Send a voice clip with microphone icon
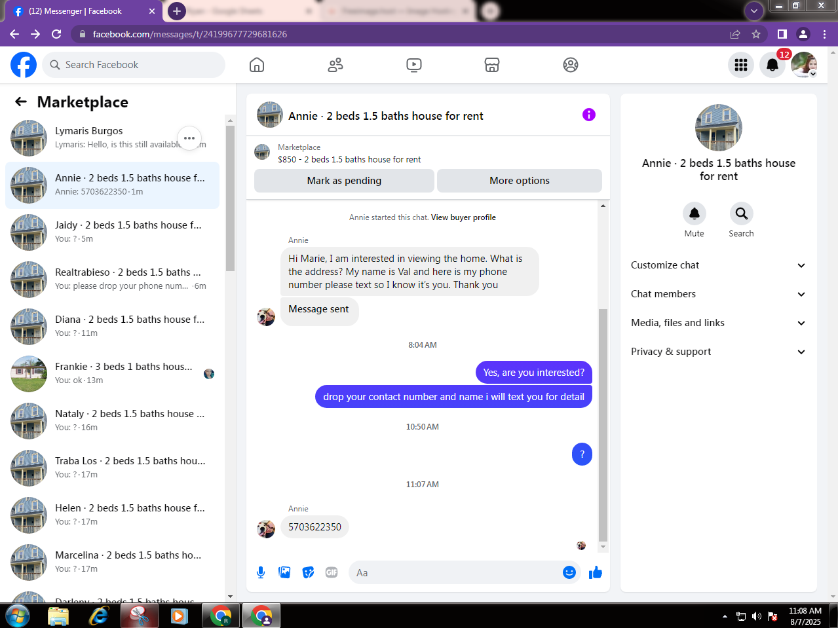This screenshot has height=628, width=838. pyautogui.click(x=261, y=572)
